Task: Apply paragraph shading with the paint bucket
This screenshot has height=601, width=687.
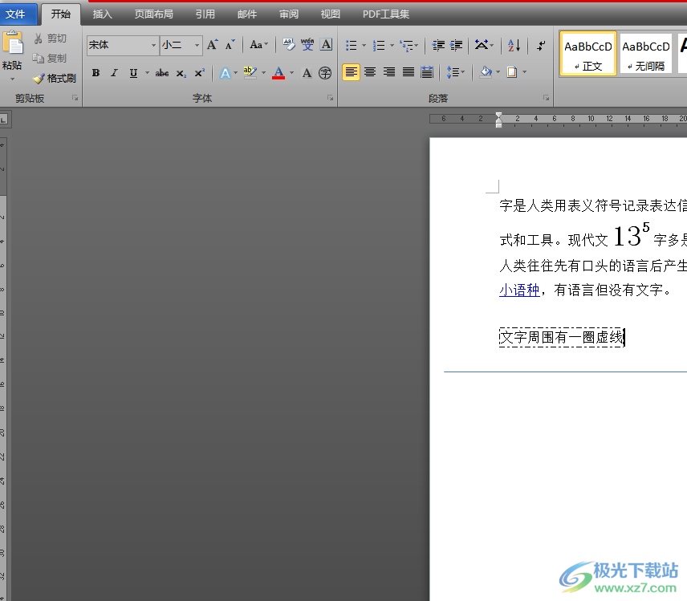Action: coord(486,72)
